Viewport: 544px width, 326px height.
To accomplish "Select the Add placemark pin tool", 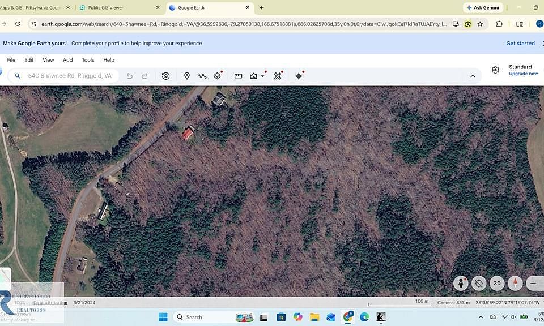I will [187, 76].
